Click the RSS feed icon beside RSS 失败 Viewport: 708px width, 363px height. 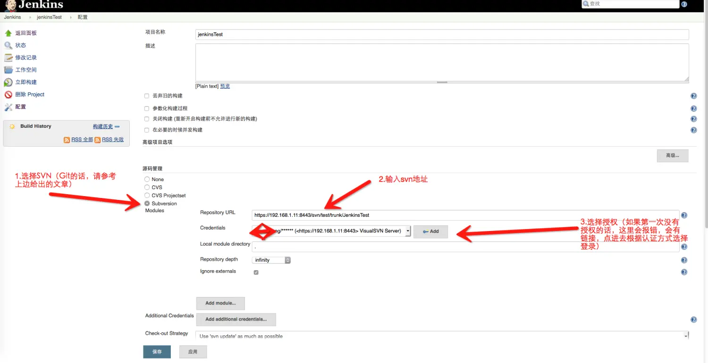(98, 140)
